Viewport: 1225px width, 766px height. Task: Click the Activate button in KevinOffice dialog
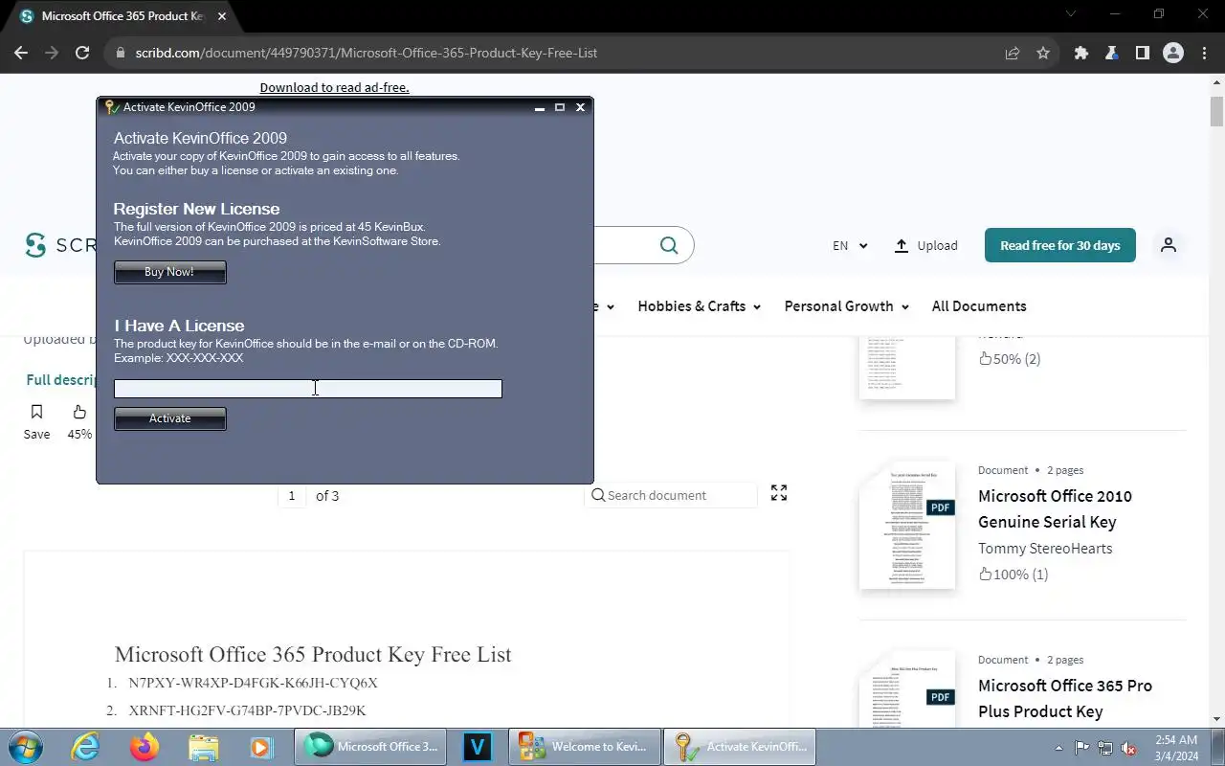(x=169, y=418)
